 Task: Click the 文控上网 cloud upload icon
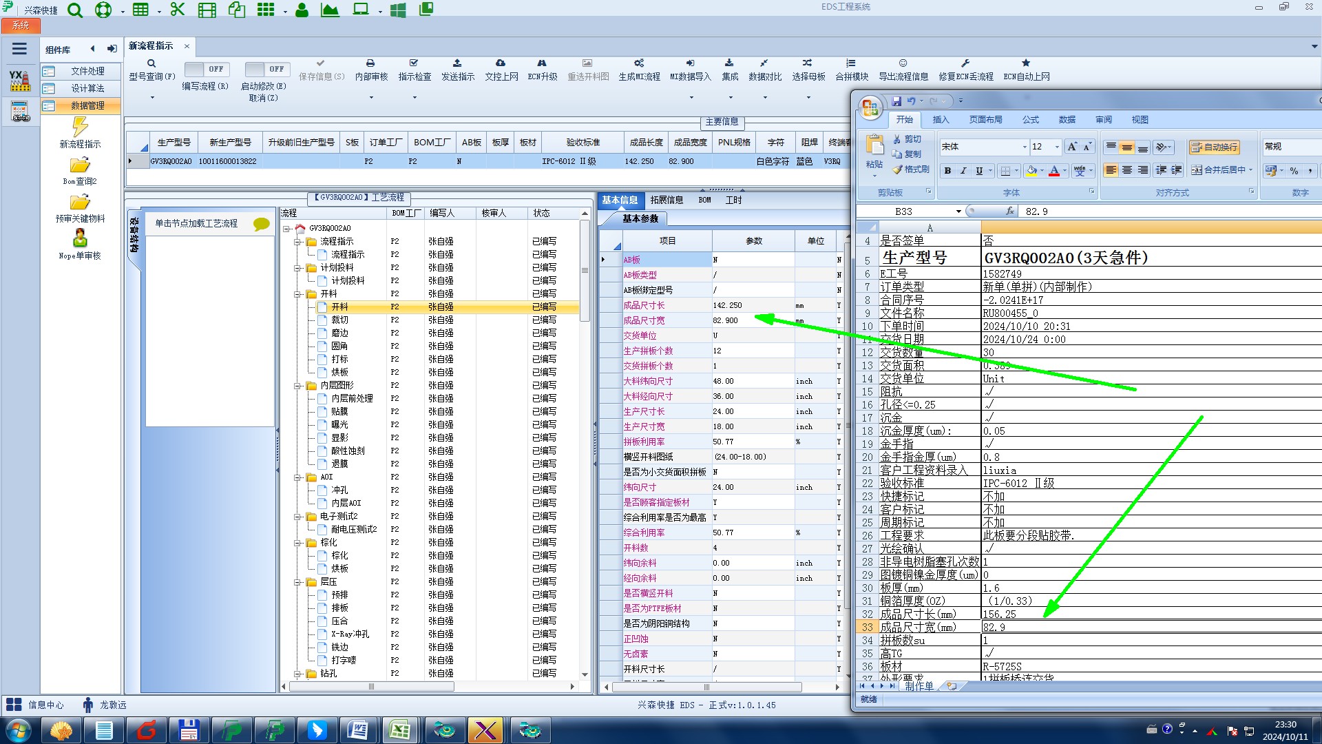tap(501, 63)
